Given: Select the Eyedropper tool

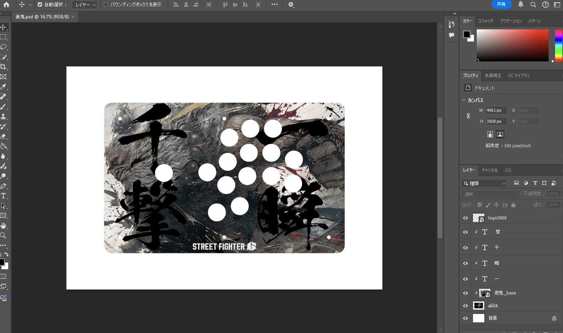Looking at the screenshot, I should (x=3, y=87).
